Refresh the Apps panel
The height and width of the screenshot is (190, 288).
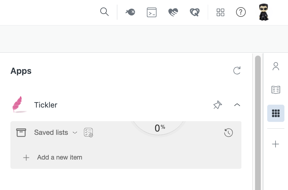237,71
